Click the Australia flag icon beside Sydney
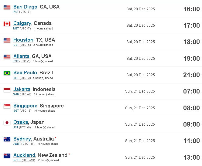This screenshot has width=202, height=166. point(7,139)
